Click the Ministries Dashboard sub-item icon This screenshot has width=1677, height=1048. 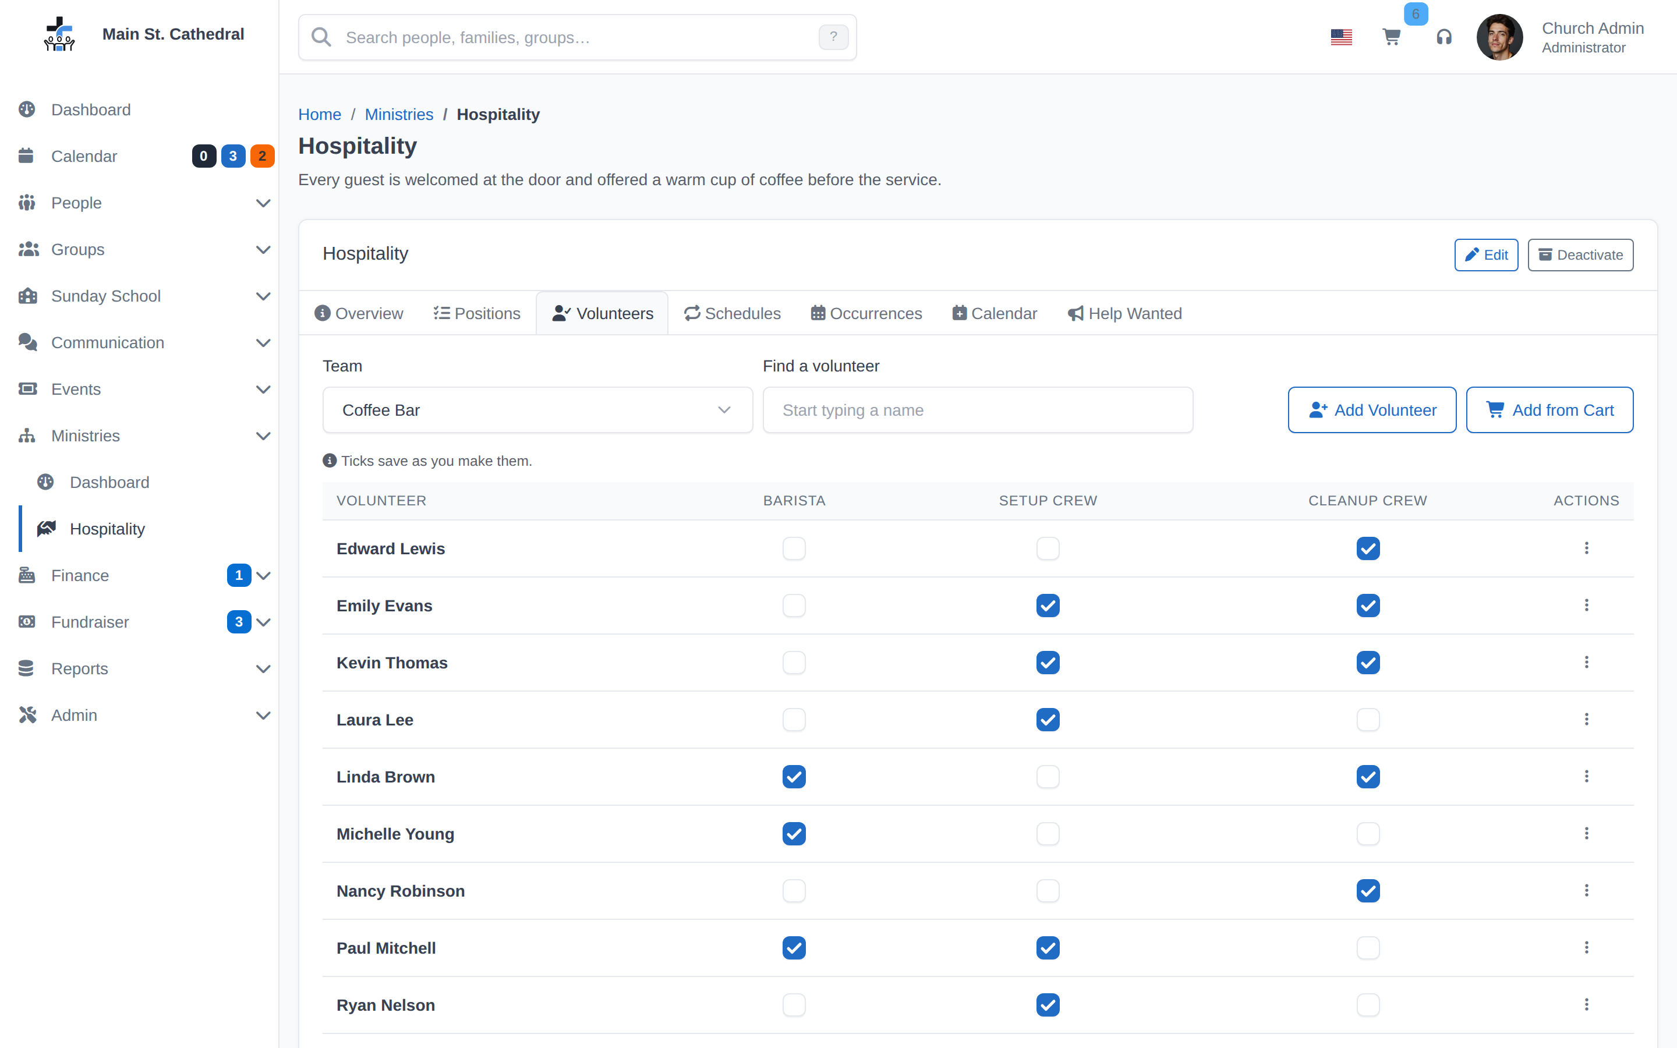click(x=46, y=483)
